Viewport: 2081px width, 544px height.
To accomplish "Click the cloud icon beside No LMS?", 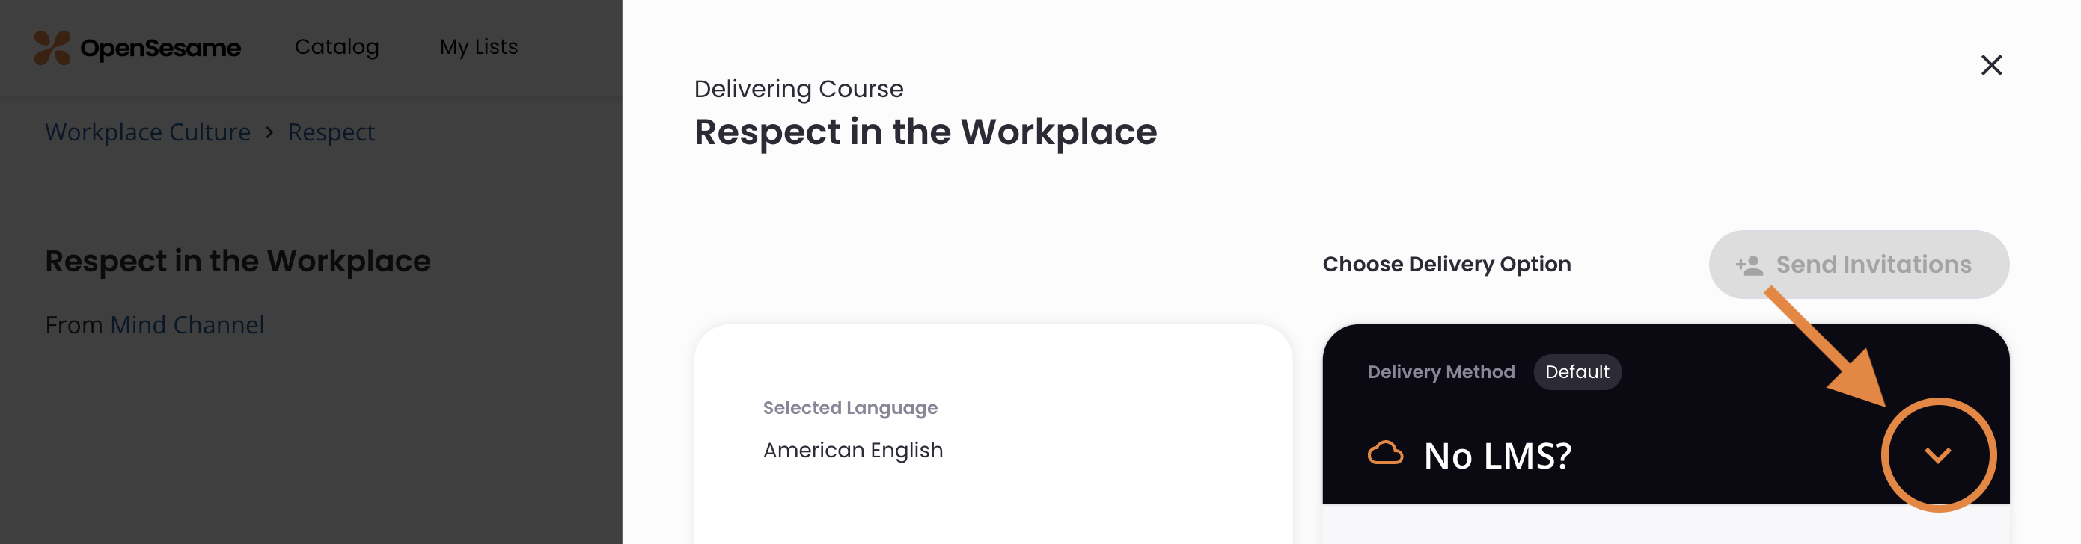I will click(1384, 454).
